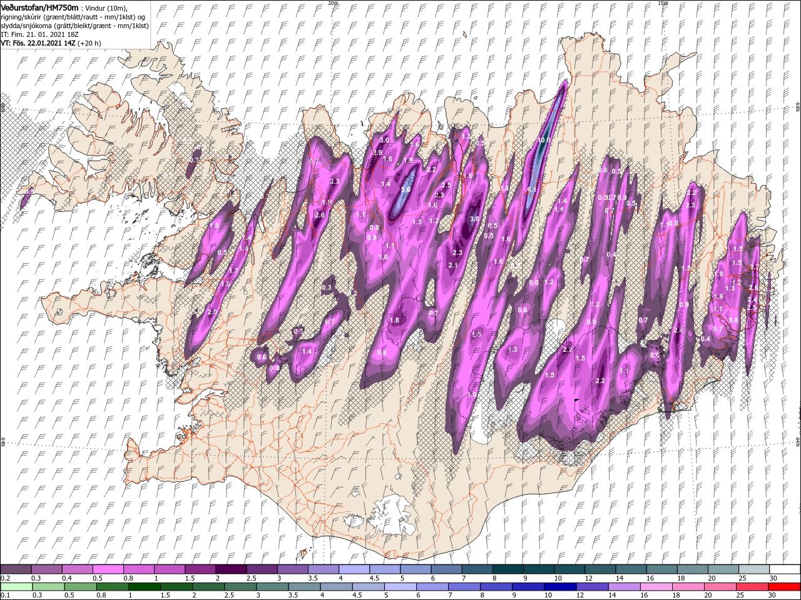Select bottom-row legend swatch between 8 and 9
This screenshot has width=801, height=600.
pyautogui.click(x=496, y=587)
